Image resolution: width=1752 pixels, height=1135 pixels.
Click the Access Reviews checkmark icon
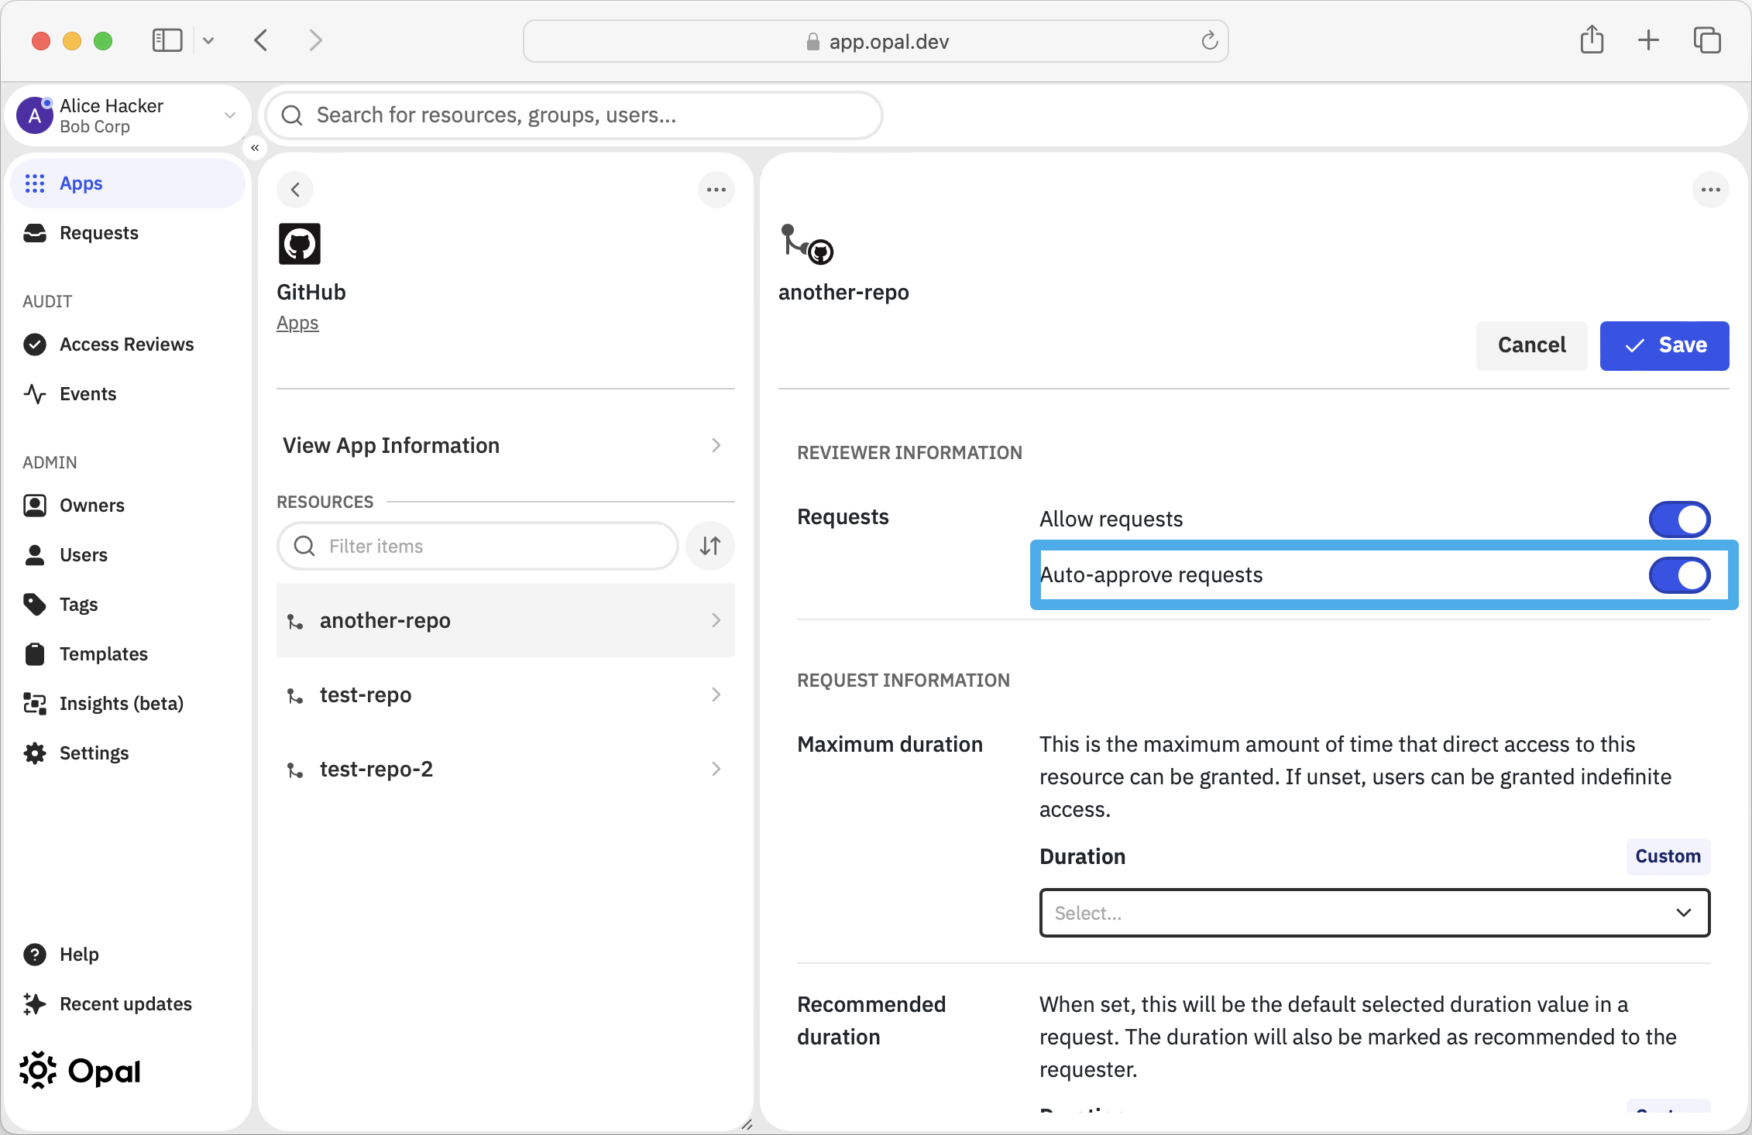tap(35, 345)
